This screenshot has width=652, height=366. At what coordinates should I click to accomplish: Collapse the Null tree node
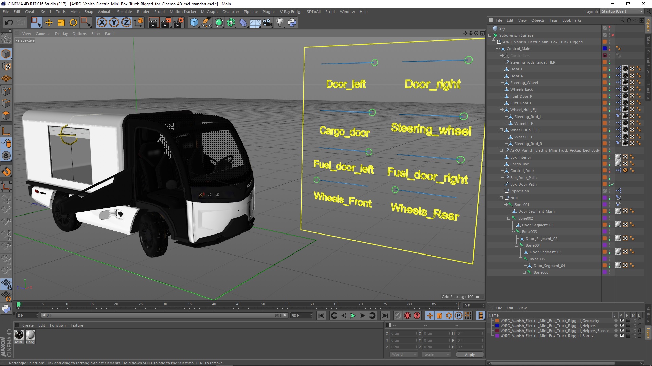501,198
